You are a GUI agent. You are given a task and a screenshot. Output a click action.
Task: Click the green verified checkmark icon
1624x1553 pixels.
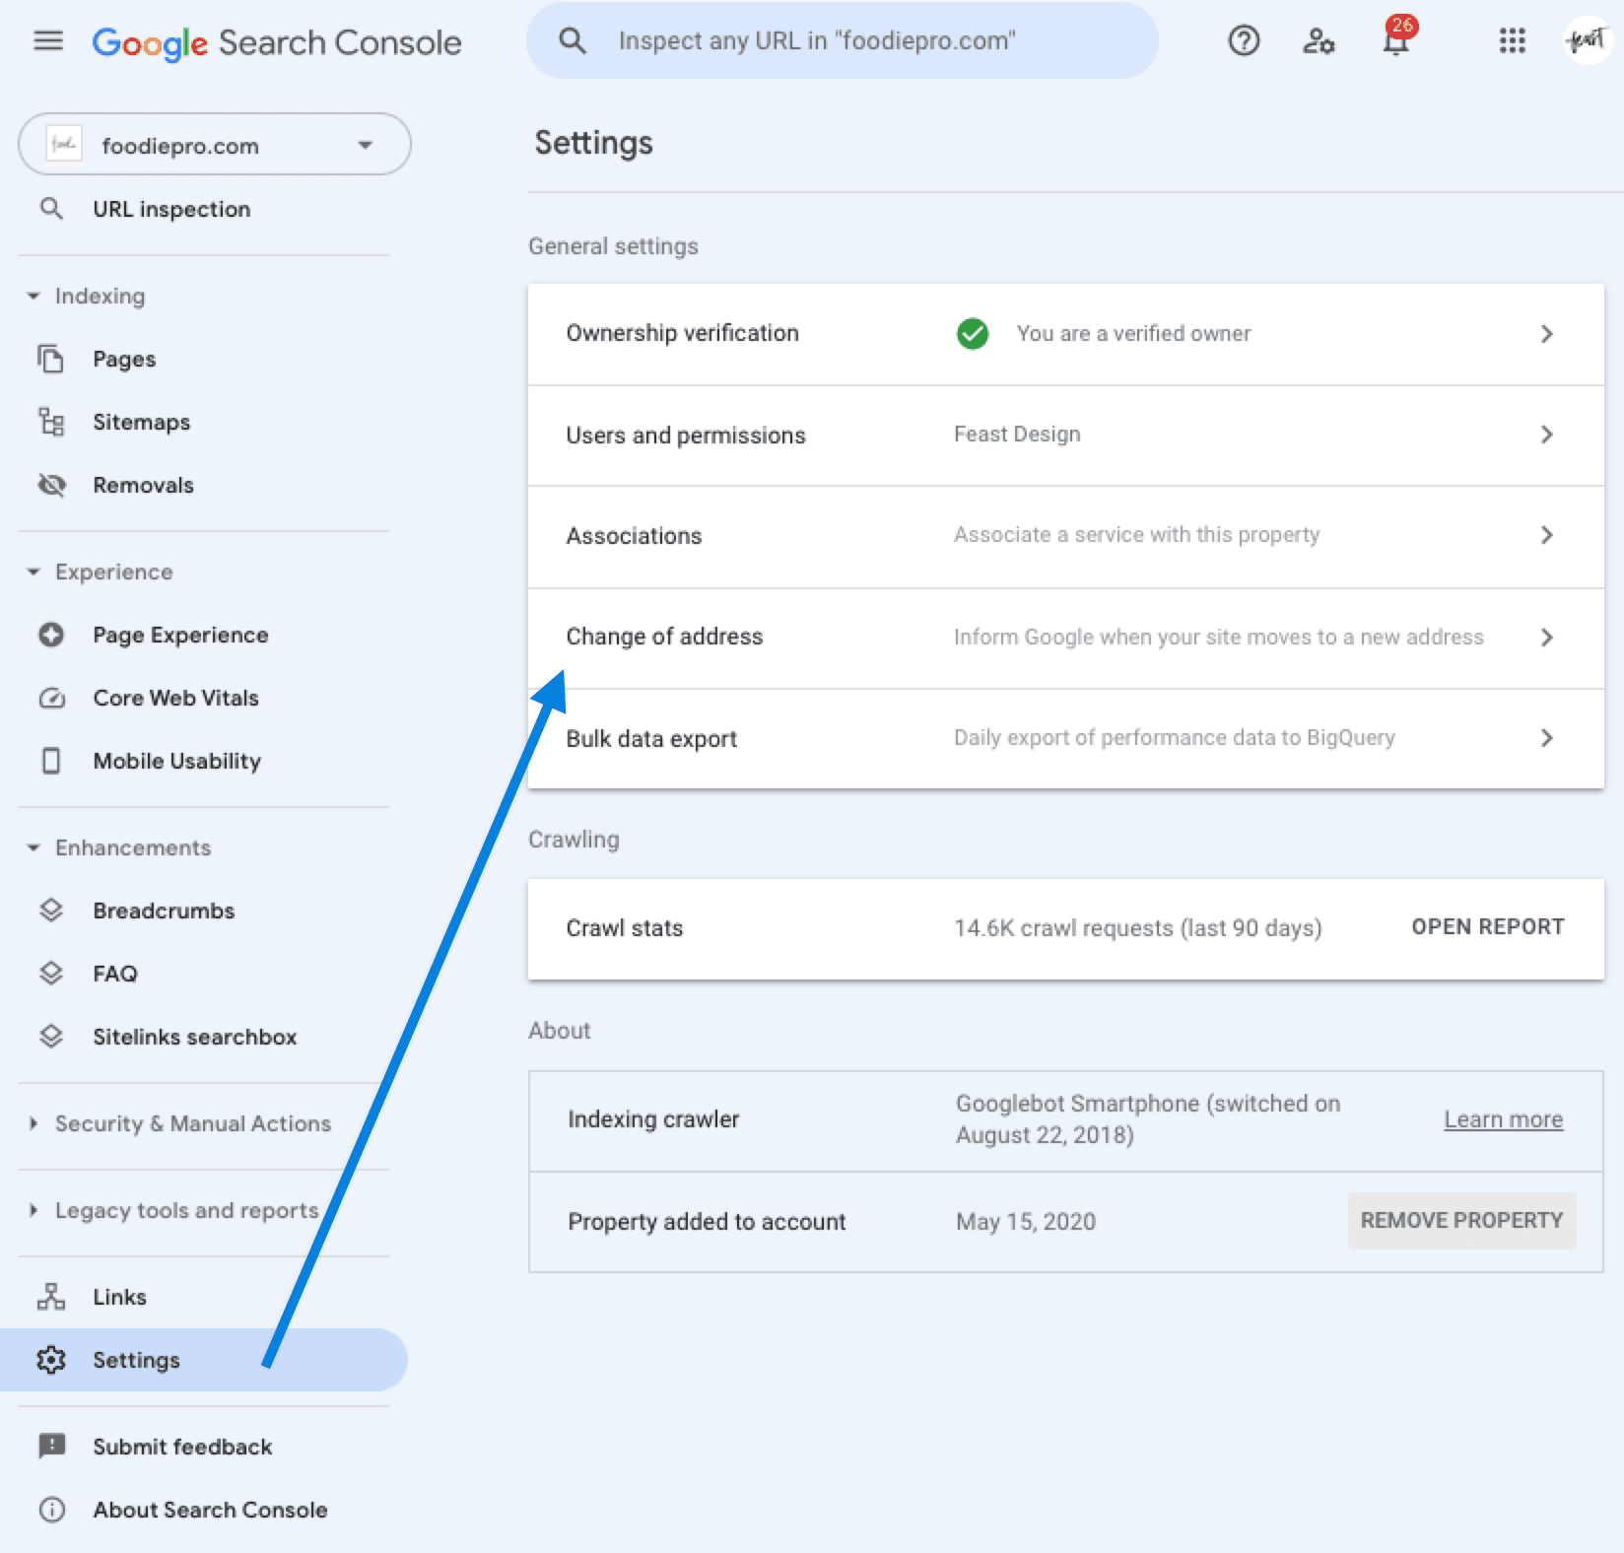[x=973, y=333]
